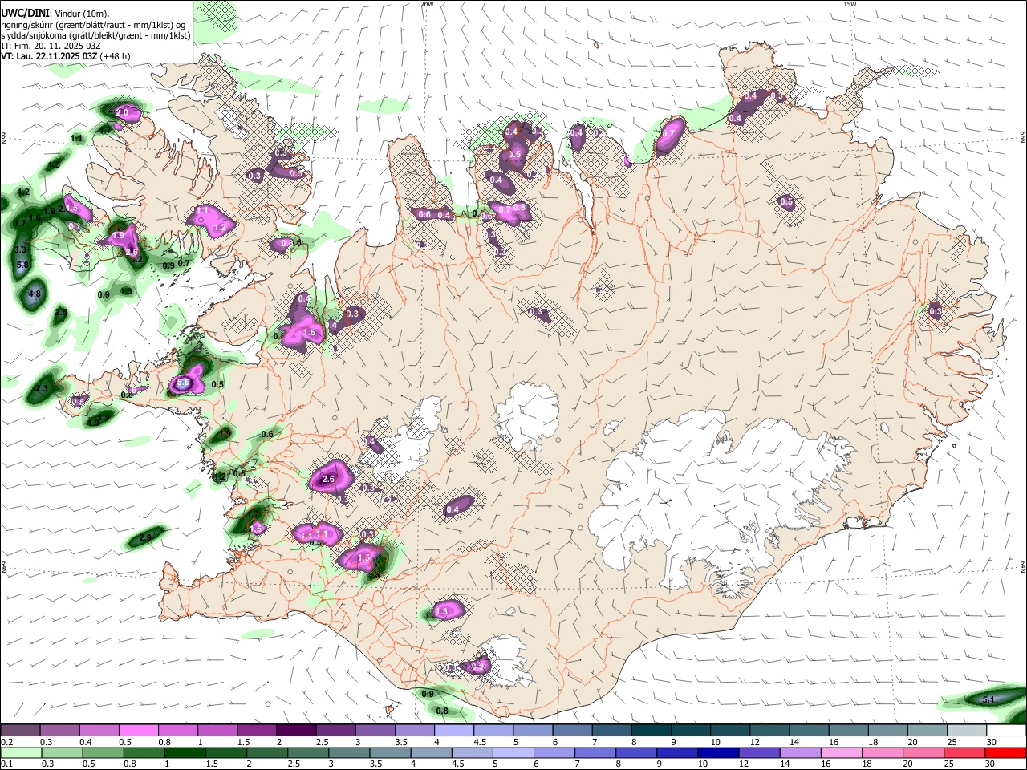Click the 2.0 snow value in the Westfjords tip

(x=123, y=113)
